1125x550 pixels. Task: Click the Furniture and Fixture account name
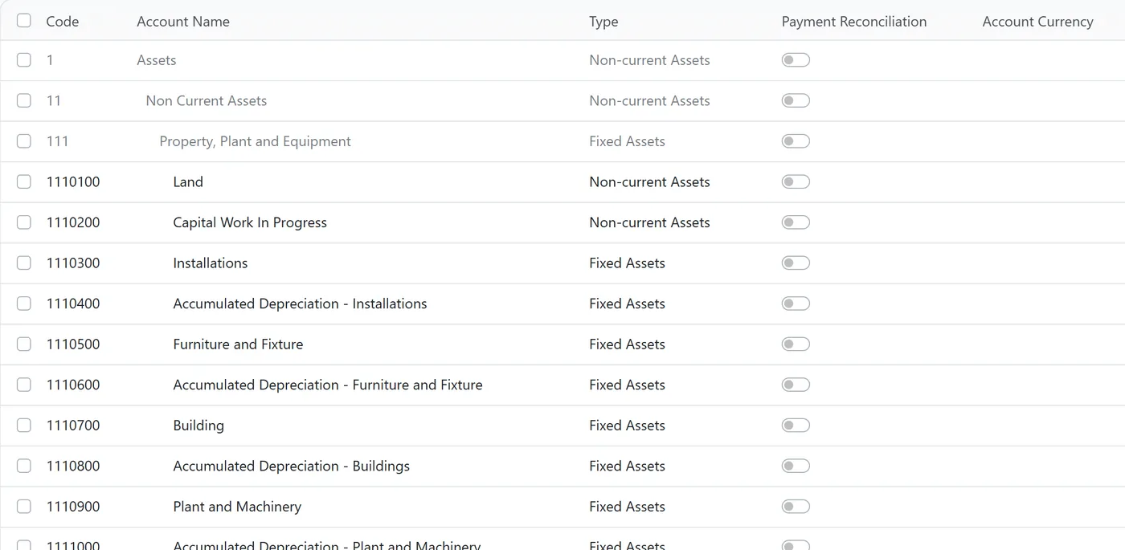238,344
